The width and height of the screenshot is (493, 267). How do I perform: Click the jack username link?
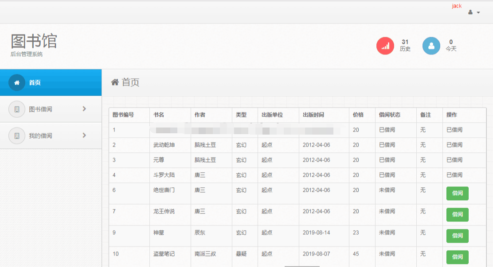(x=456, y=6)
